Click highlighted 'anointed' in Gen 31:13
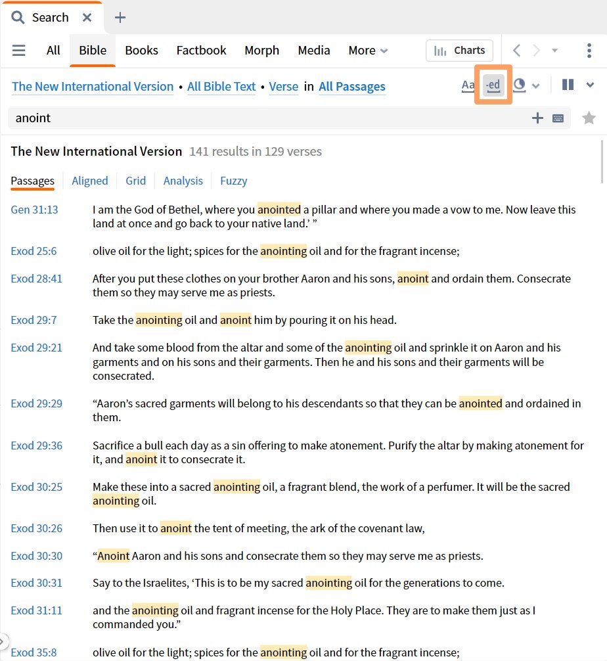607x661 pixels. pos(279,210)
